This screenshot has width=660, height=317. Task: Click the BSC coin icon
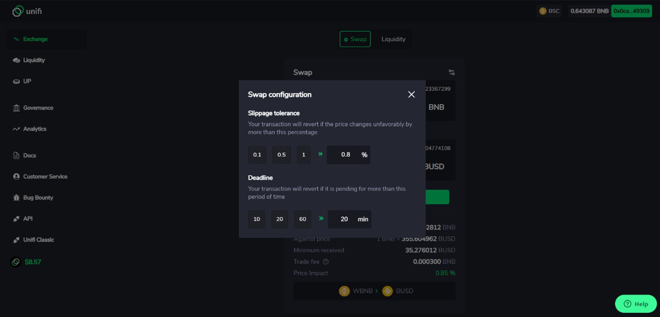pos(543,11)
